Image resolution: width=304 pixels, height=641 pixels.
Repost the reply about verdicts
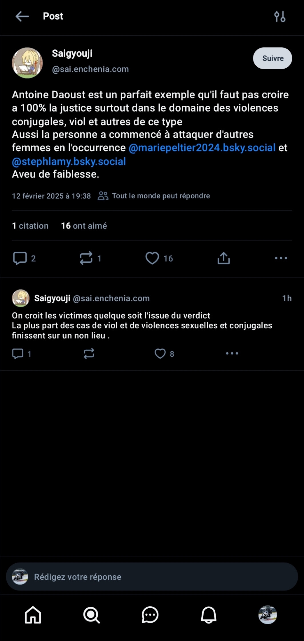pos(89,354)
